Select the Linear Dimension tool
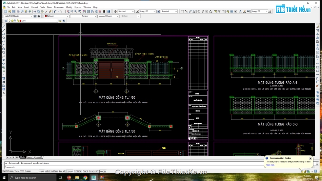 182,12
